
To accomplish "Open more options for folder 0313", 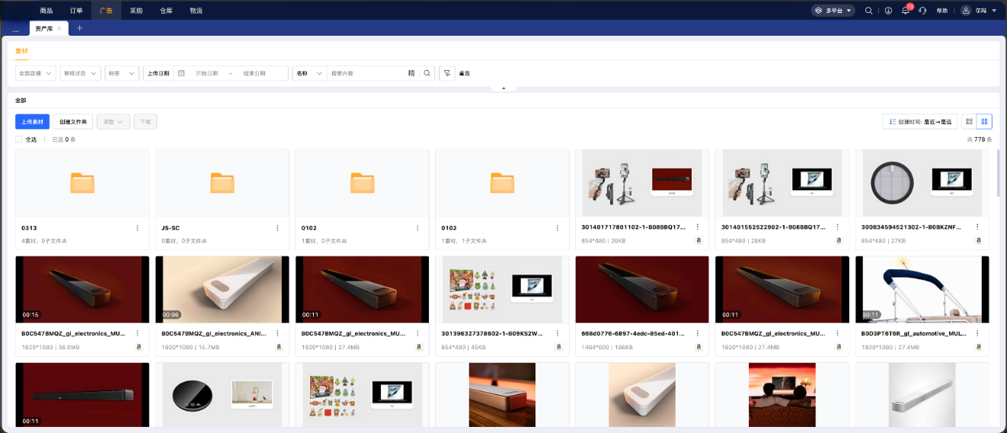I will (x=138, y=228).
